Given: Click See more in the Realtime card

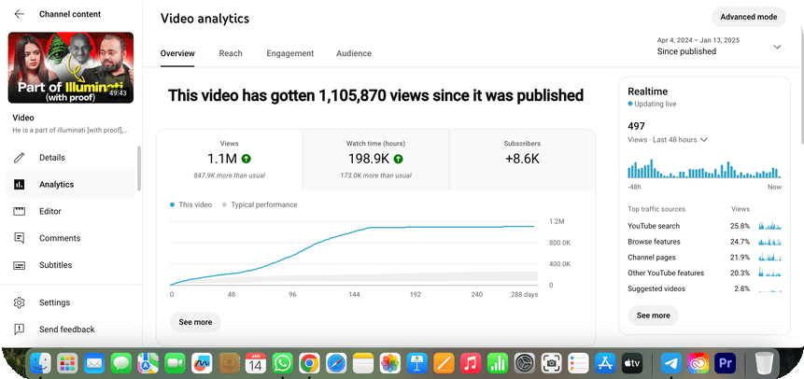Looking at the screenshot, I should 653,316.
